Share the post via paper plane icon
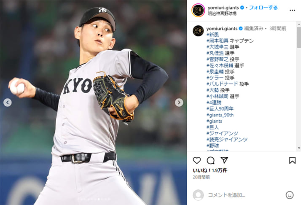Image resolution: width=301 pixels, height=205 pixels. 224,160
